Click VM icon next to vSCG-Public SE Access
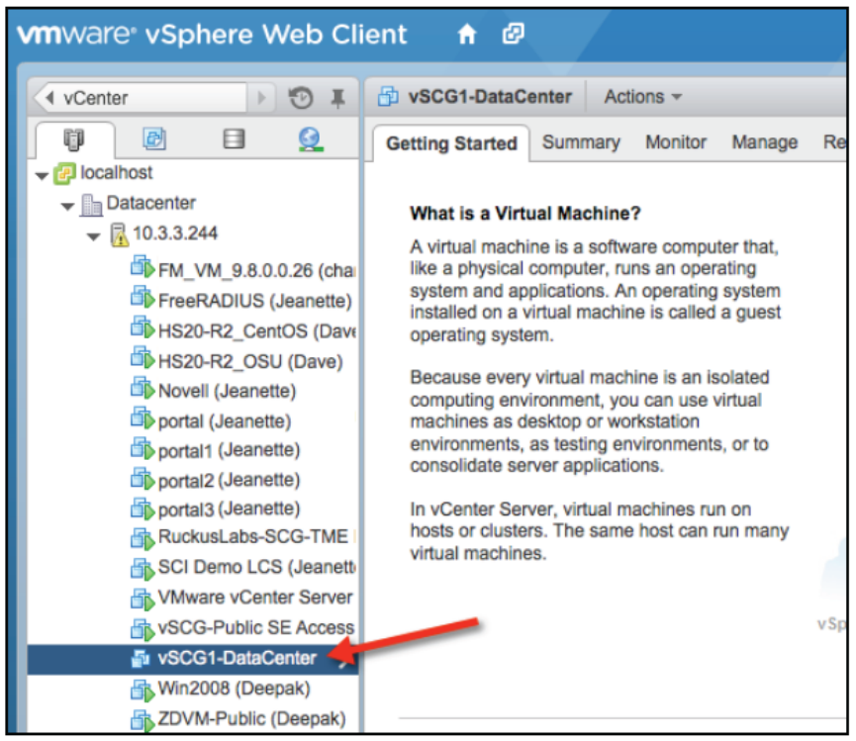This screenshot has width=856, height=741. [x=143, y=629]
